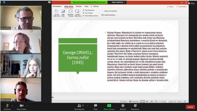Expand the View Options dropdown

(x=118, y=2)
